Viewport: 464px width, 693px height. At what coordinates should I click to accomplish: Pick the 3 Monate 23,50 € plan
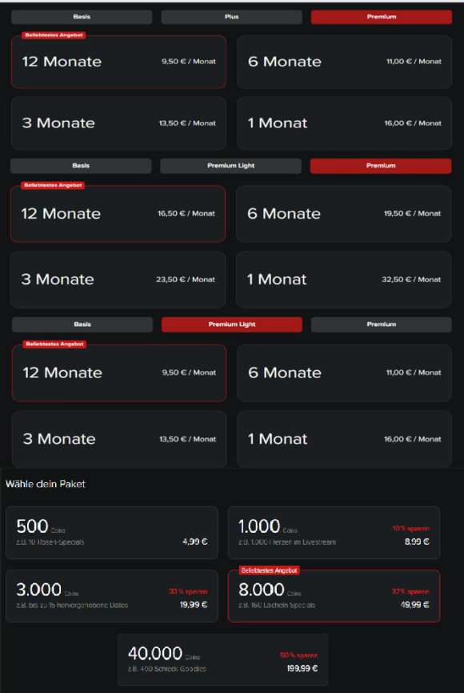point(118,280)
